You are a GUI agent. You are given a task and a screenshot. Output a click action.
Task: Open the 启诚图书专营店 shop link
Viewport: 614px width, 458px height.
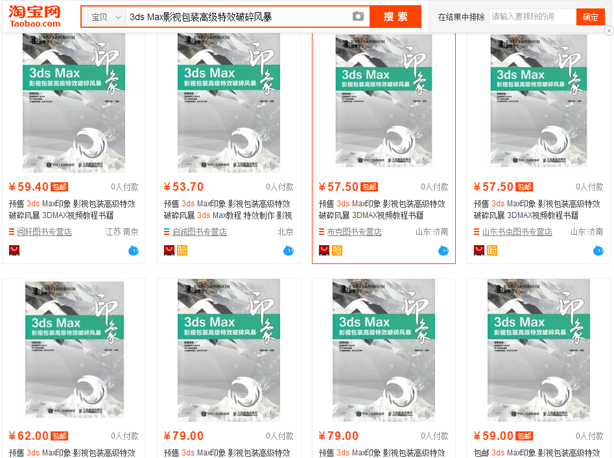tap(199, 232)
